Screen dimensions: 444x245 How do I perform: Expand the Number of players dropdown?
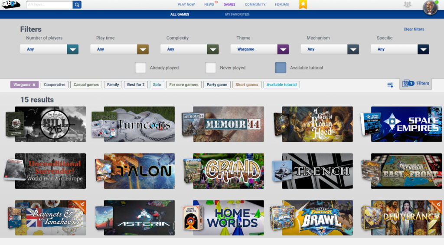pos(72,49)
